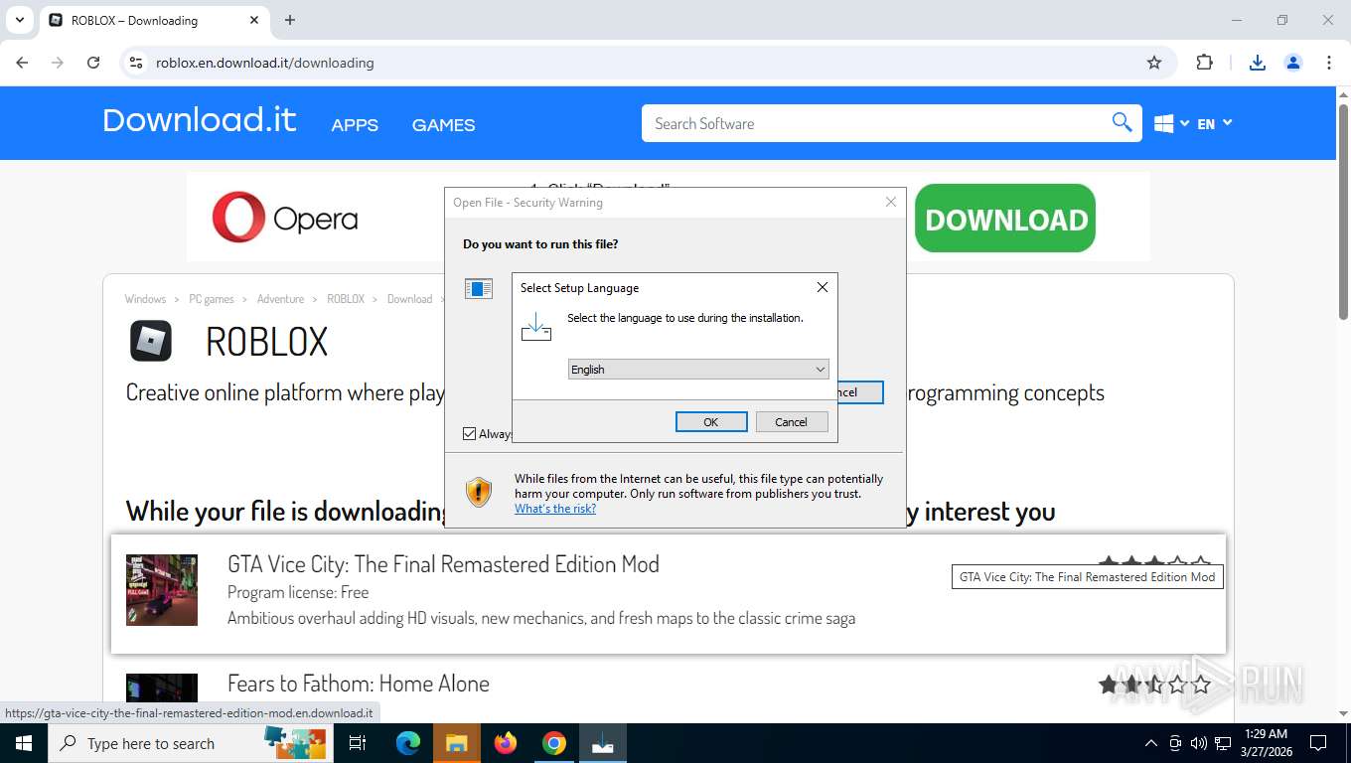Go back in Chrome
Image resolution: width=1351 pixels, height=763 pixels.
click(22, 63)
